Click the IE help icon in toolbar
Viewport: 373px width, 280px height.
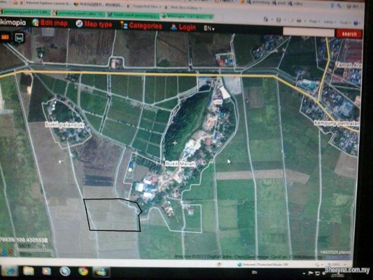(x=356, y=23)
